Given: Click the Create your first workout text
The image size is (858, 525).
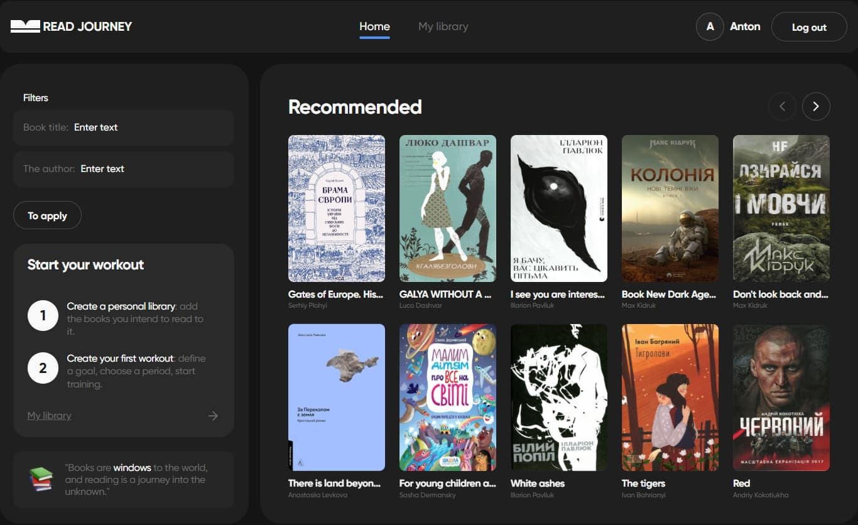Looking at the screenshot, I should pyautogui.click(x=120, y=359).
